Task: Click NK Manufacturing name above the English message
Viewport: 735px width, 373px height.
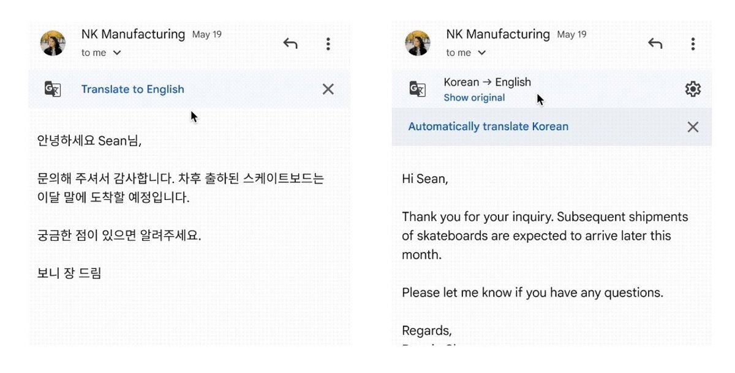Action: [x=498, y=34]
